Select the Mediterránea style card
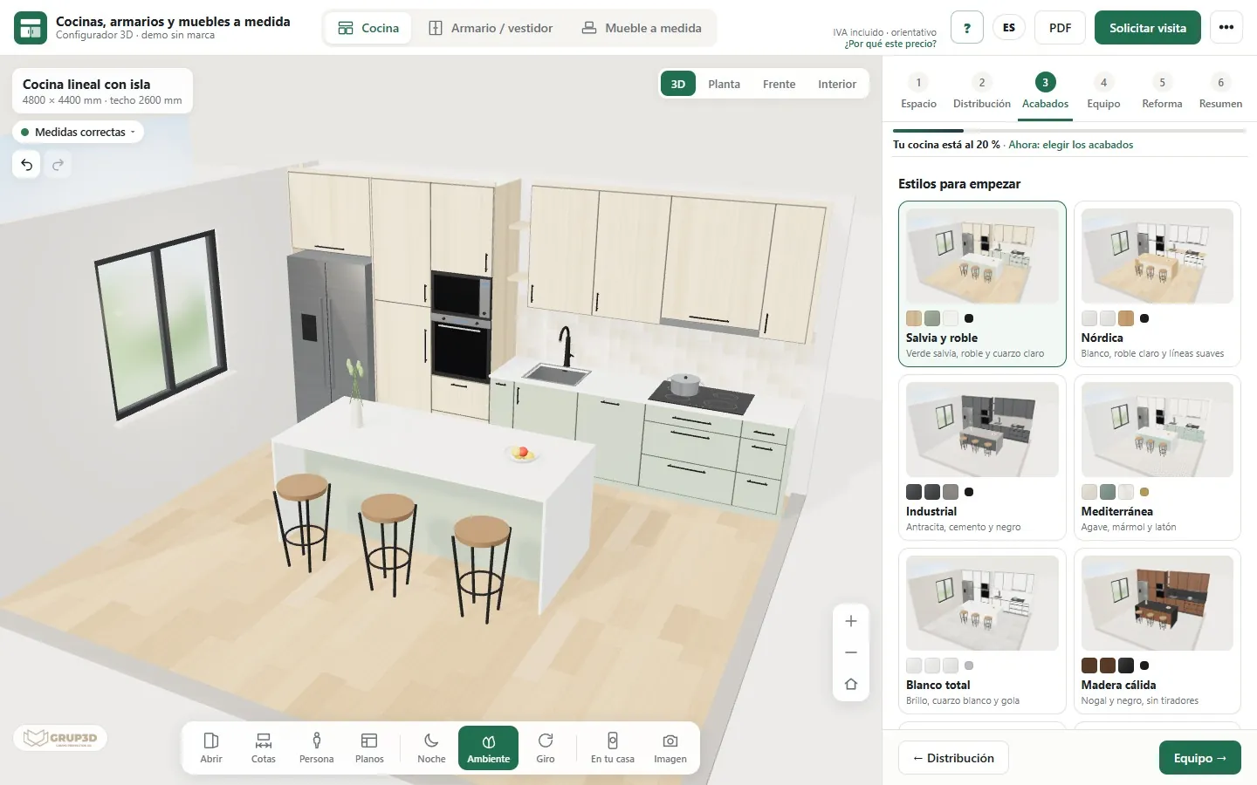The image size is (1257, 785). (1157, 458)
